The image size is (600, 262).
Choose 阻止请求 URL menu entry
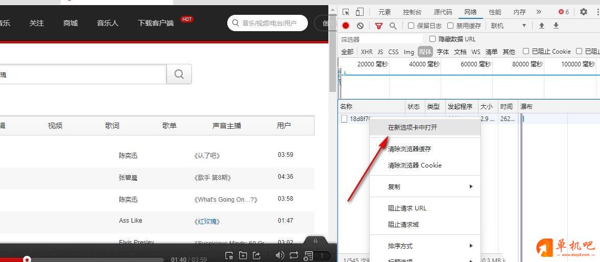click(425, 208)
